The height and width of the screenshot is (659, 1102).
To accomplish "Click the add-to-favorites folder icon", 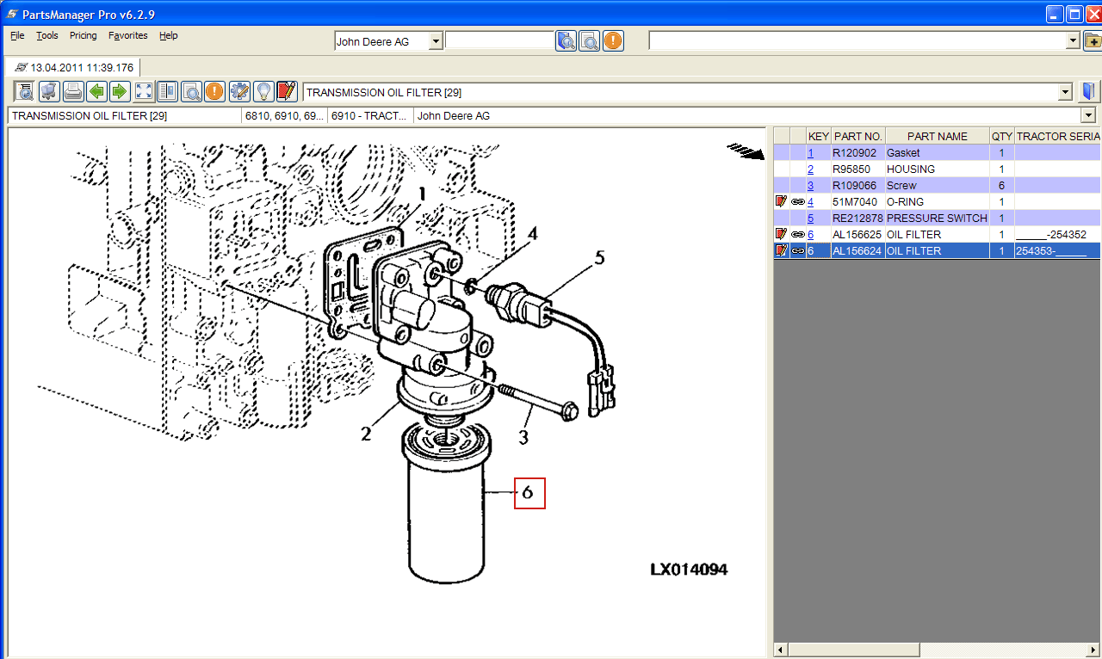I will click(x=1092, y=40).
